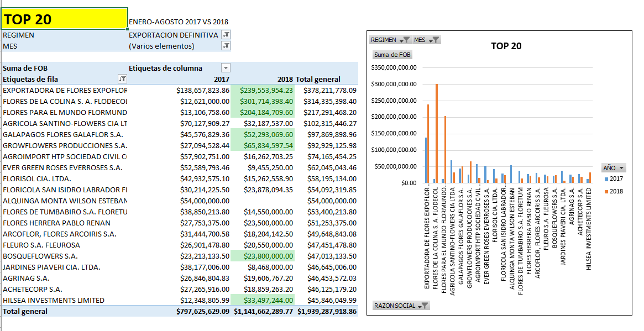Click the blue 2017 bar for EXPORTADORA DE FLORES
This screenshot has height=331, width=644.
(x=426, y=160)
